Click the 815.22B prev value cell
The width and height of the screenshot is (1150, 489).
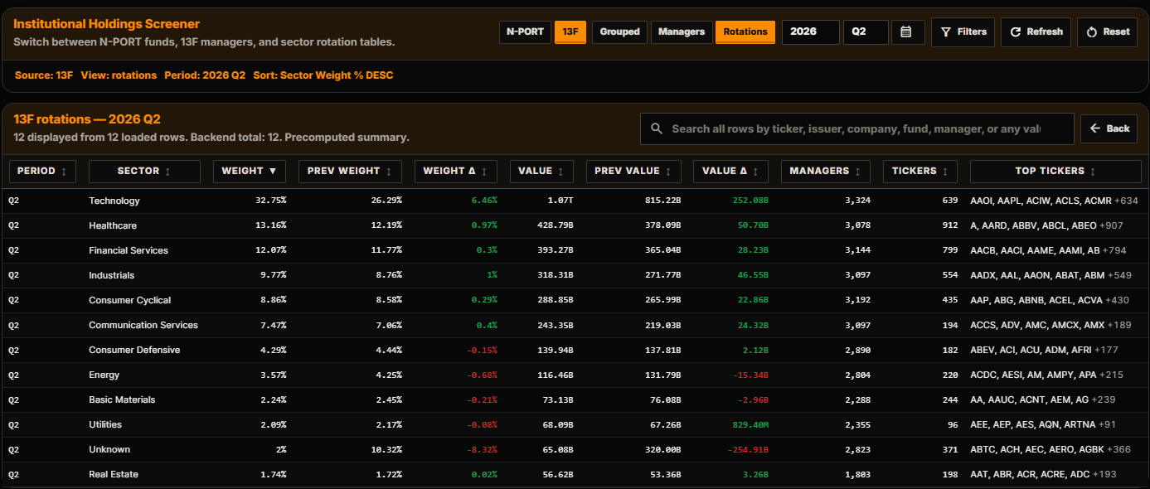[662, 201]
